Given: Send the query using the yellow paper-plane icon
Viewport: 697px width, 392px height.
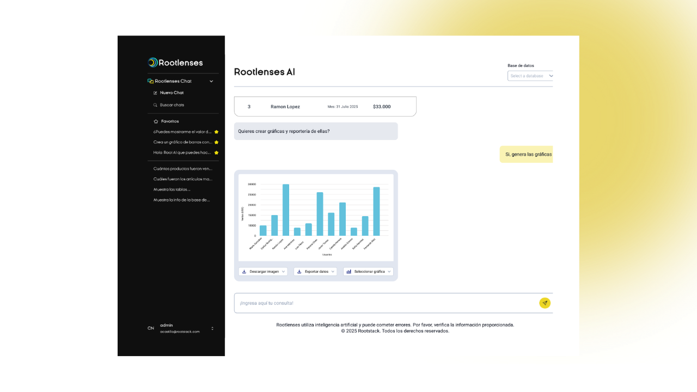Looking at the screenshot, I should (x=545, y=303).
